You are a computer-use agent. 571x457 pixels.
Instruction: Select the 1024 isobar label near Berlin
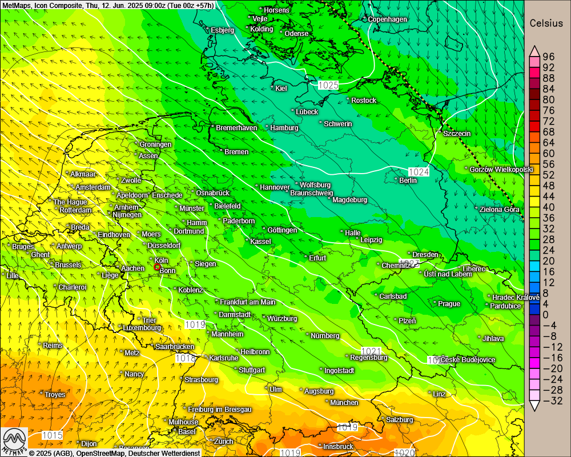[x=419, y=171]
